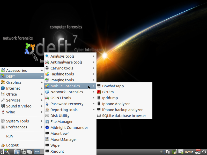Open the network connection tray icon
The height and width of the screenshot is (155, 207).
168,152
